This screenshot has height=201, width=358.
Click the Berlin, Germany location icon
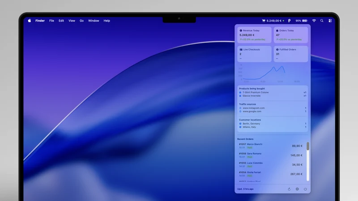240,124
